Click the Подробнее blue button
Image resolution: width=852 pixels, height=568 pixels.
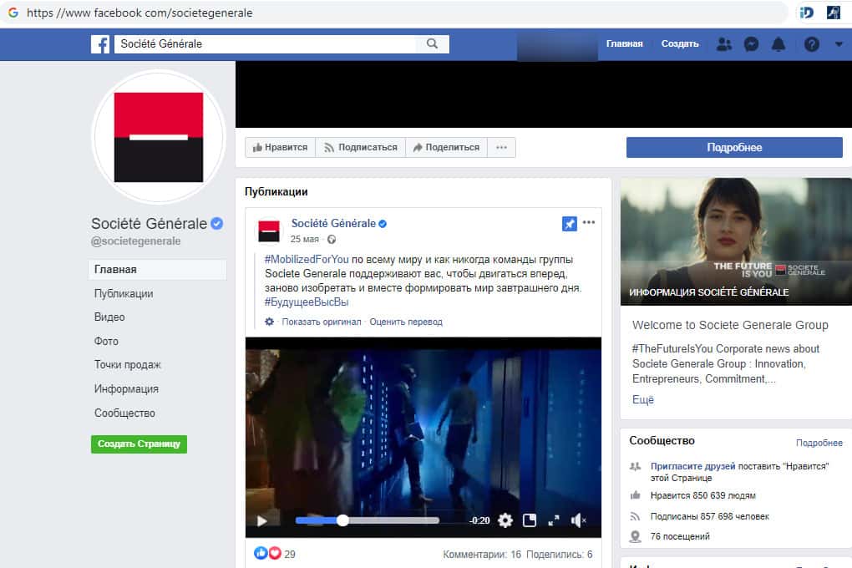(x=734, y=147)
